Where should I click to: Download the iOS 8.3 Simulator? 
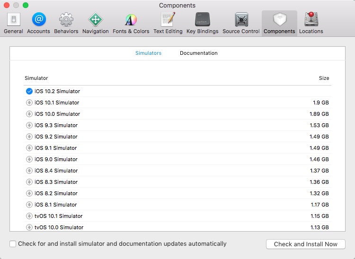pyautogui.click(x=29, y=181)
